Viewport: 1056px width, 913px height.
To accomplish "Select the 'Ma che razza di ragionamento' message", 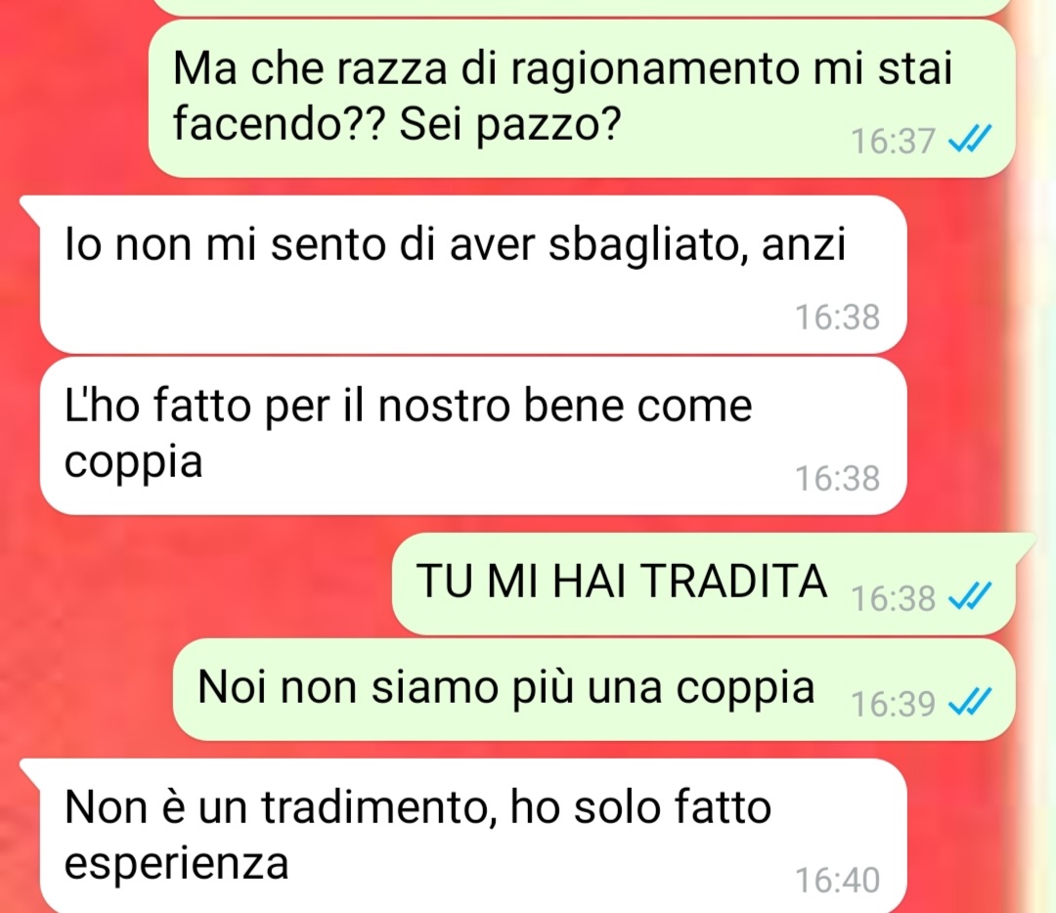I will [581, 99].
